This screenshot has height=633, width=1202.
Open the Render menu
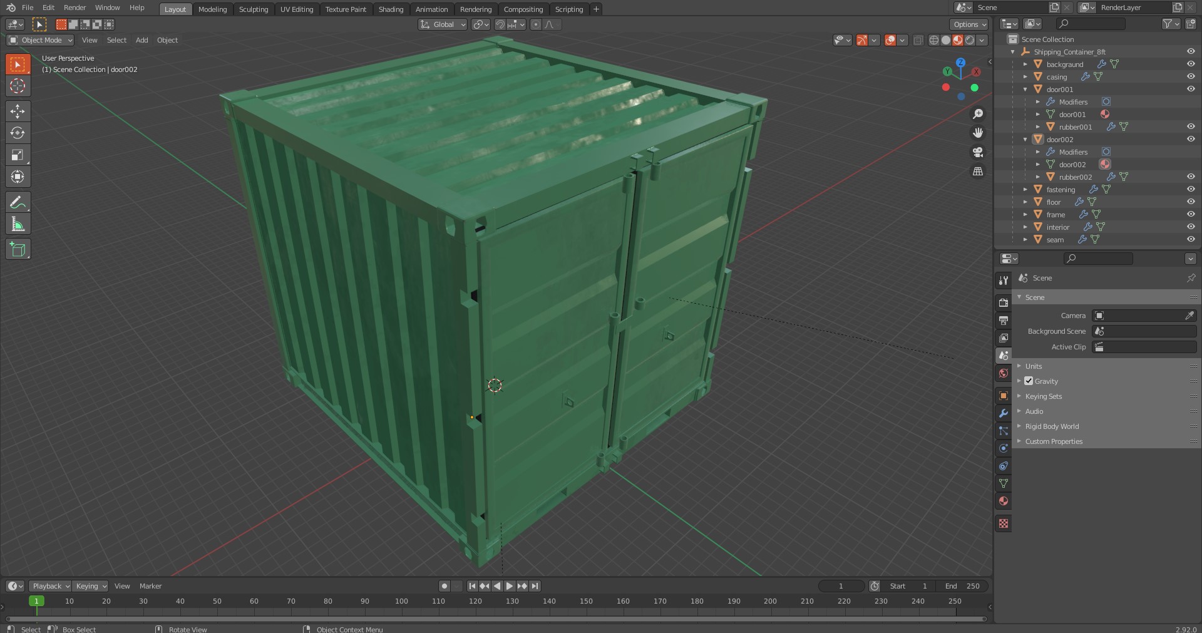74,8
